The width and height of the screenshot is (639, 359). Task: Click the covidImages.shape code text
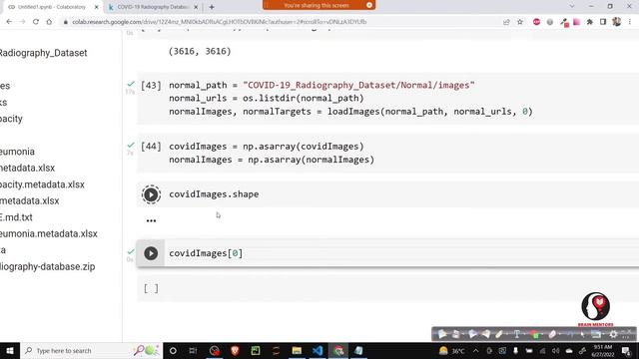click(x=214, y=194)
